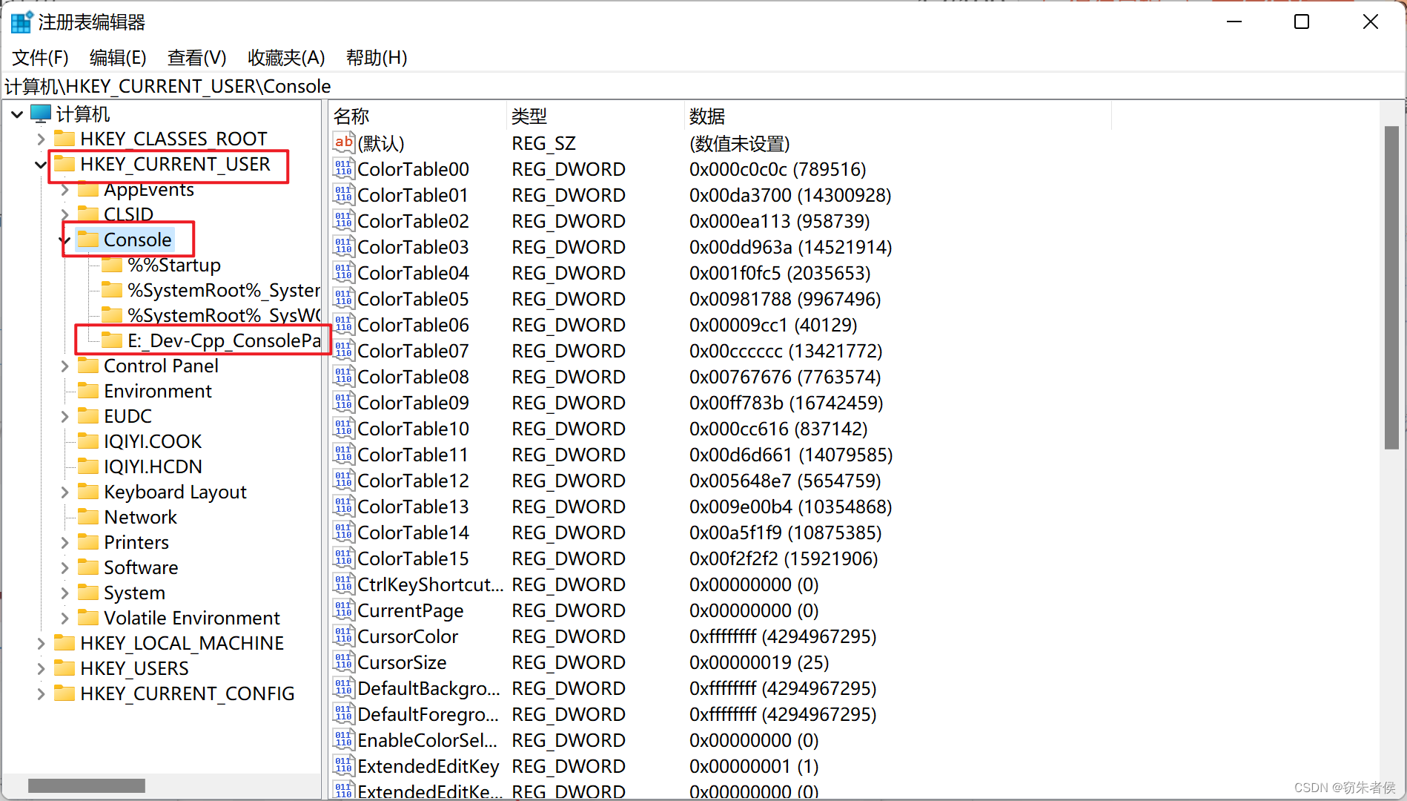Click the DWORD icon beside ColorTable15
The height and width of the screenshot is (801, 1407).
pyautogui.click(x=343, y=558)
